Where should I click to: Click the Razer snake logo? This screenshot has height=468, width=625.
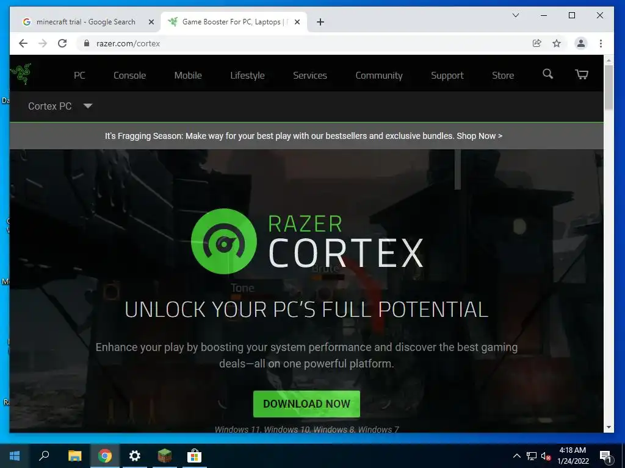(21, 74)
